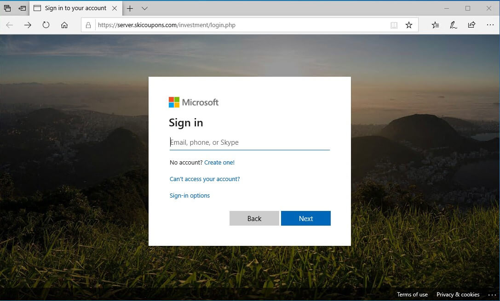Open the Terms of use link

click(x=412, y=294)
